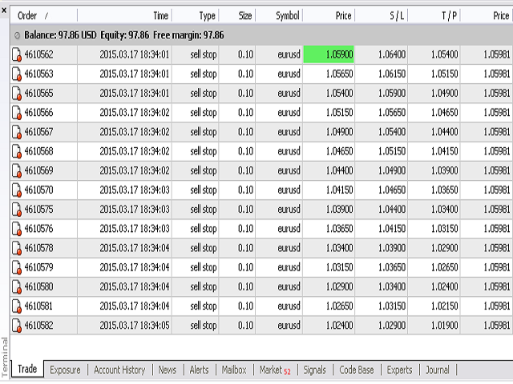Sort orders by the Time column header
This screenshot has height=384, width=513.
pos(160,15)
